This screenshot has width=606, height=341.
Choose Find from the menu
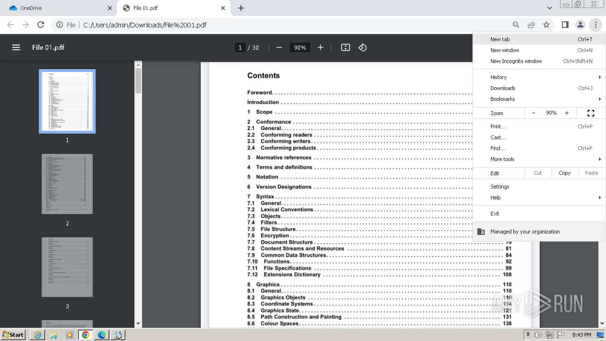point(539,148)
